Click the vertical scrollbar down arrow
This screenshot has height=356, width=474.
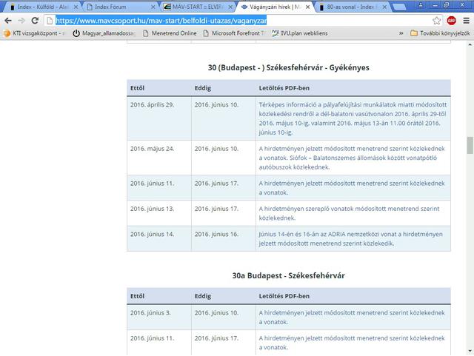[469, 351]
